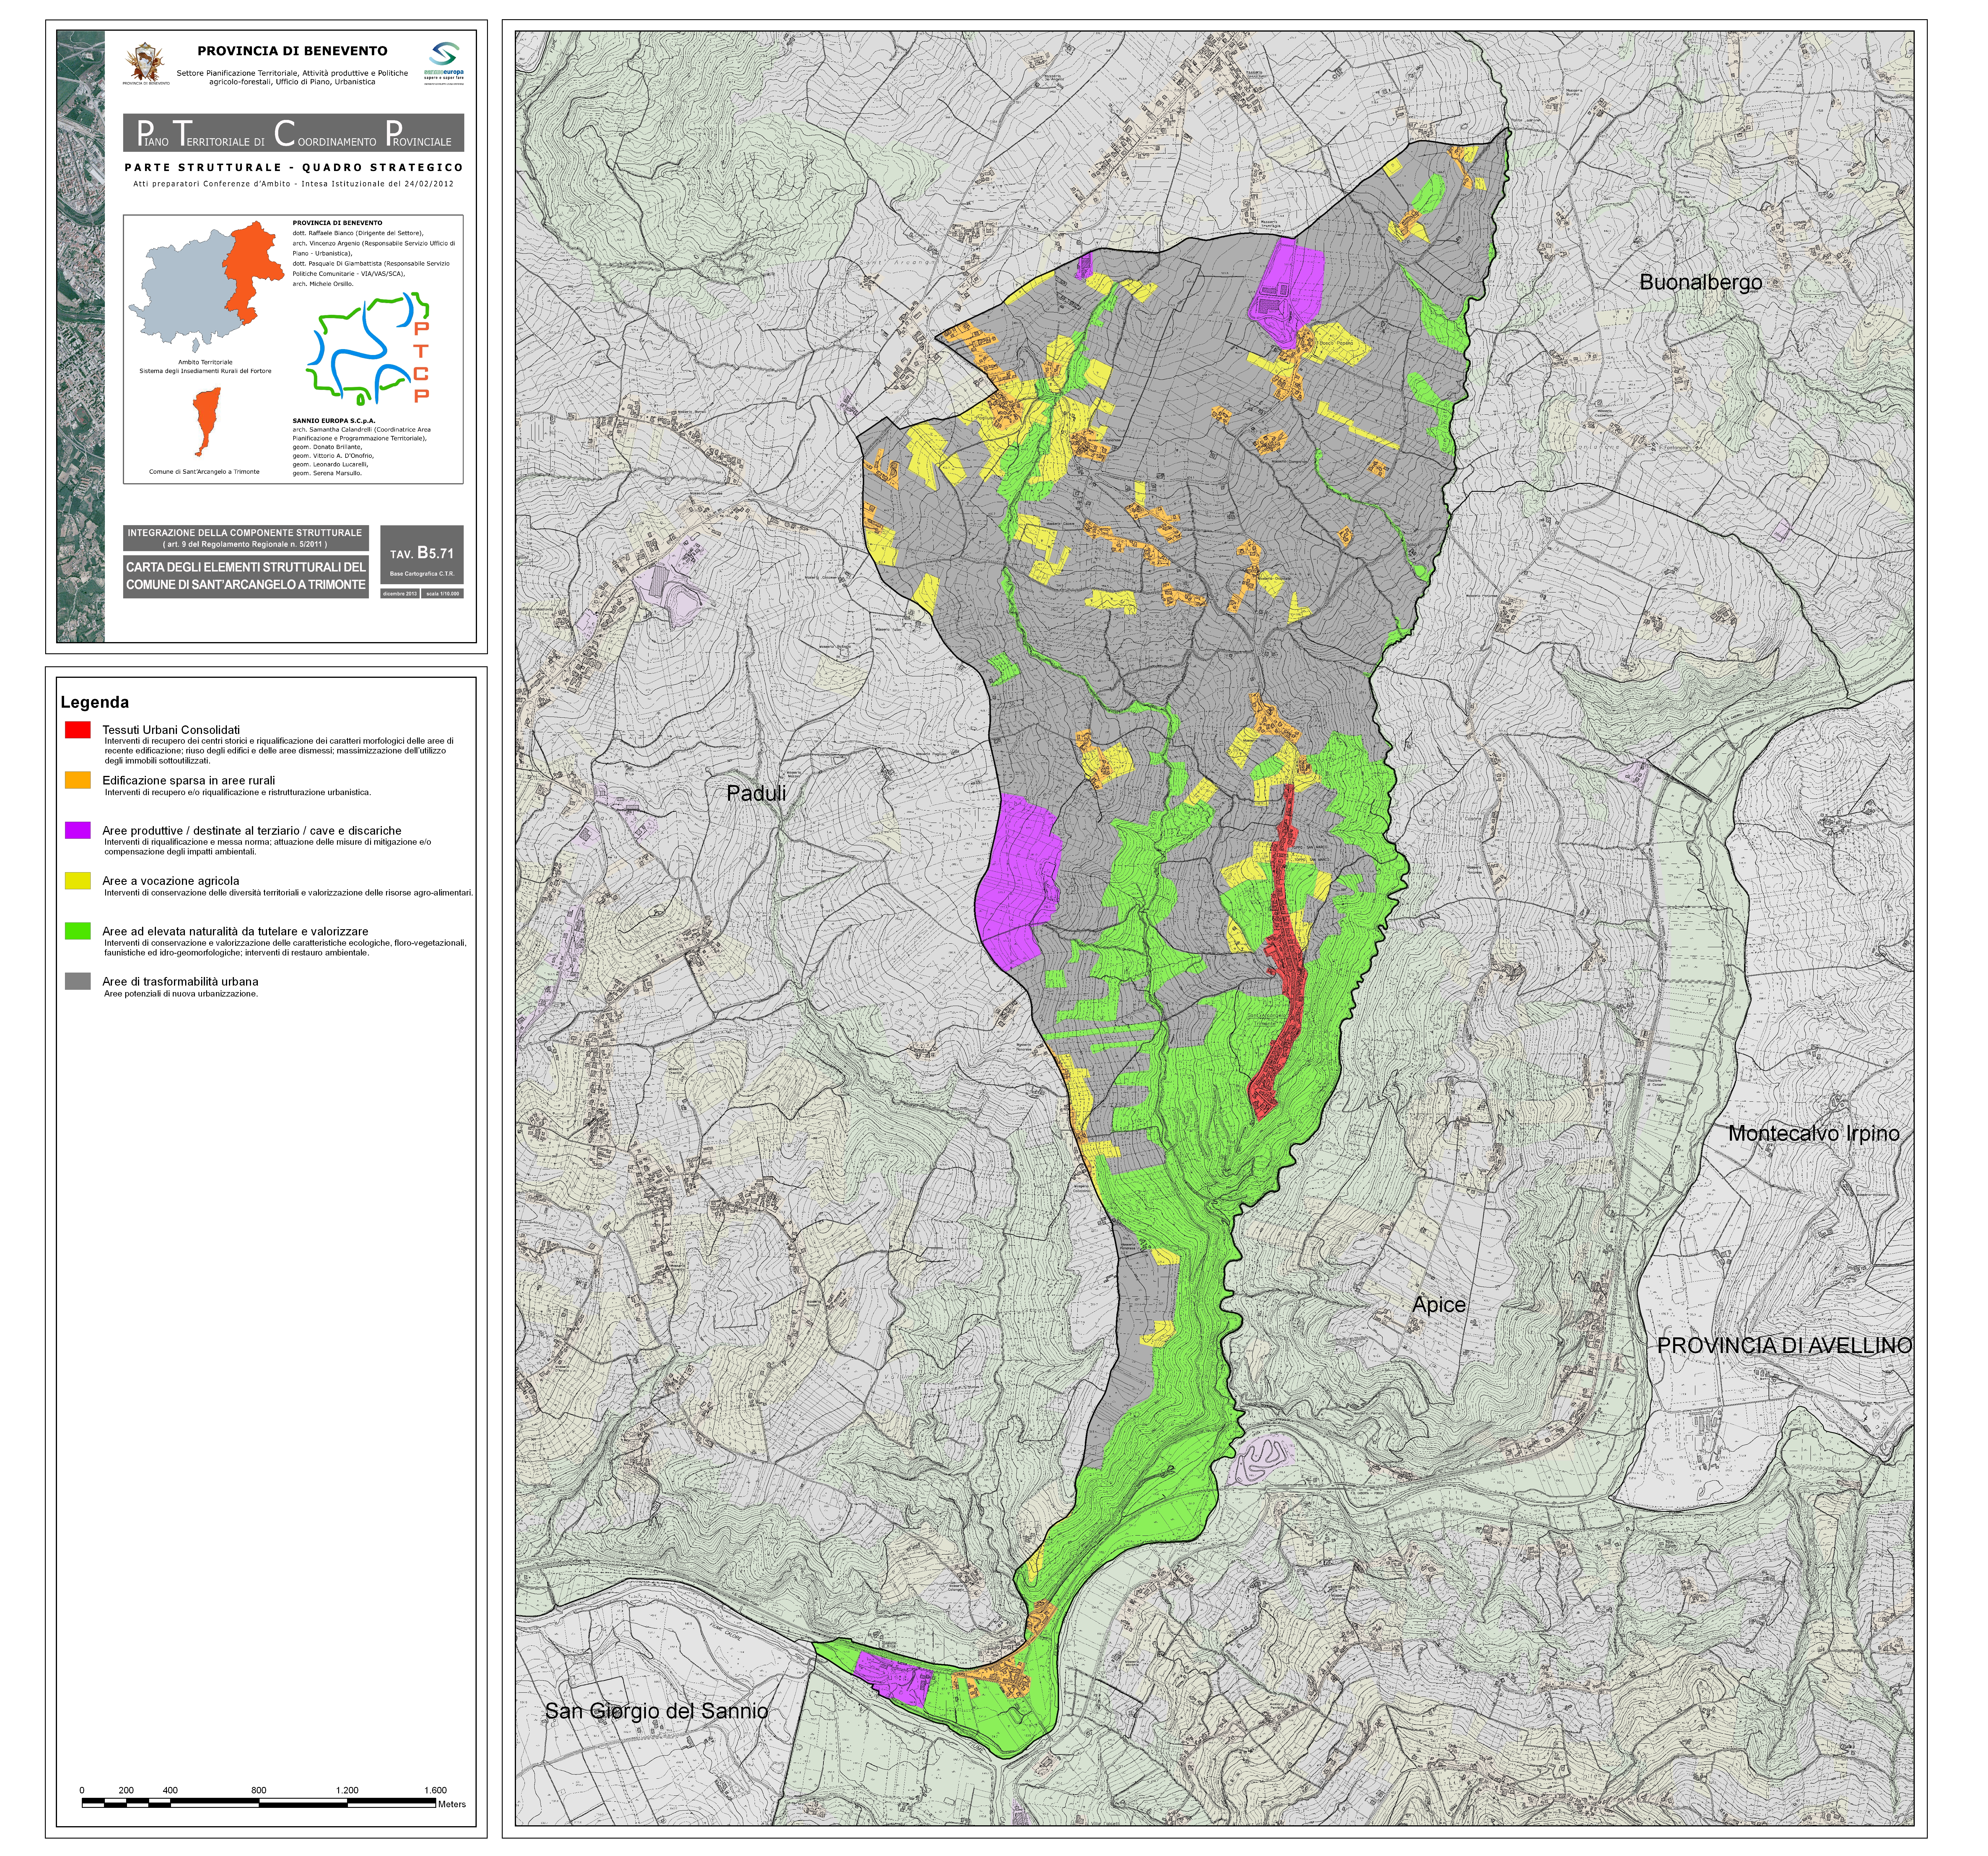Click the 'Paduli' map label
Image resolution: width=1988 pixels, height=1856 pixels.
(756, 794)
